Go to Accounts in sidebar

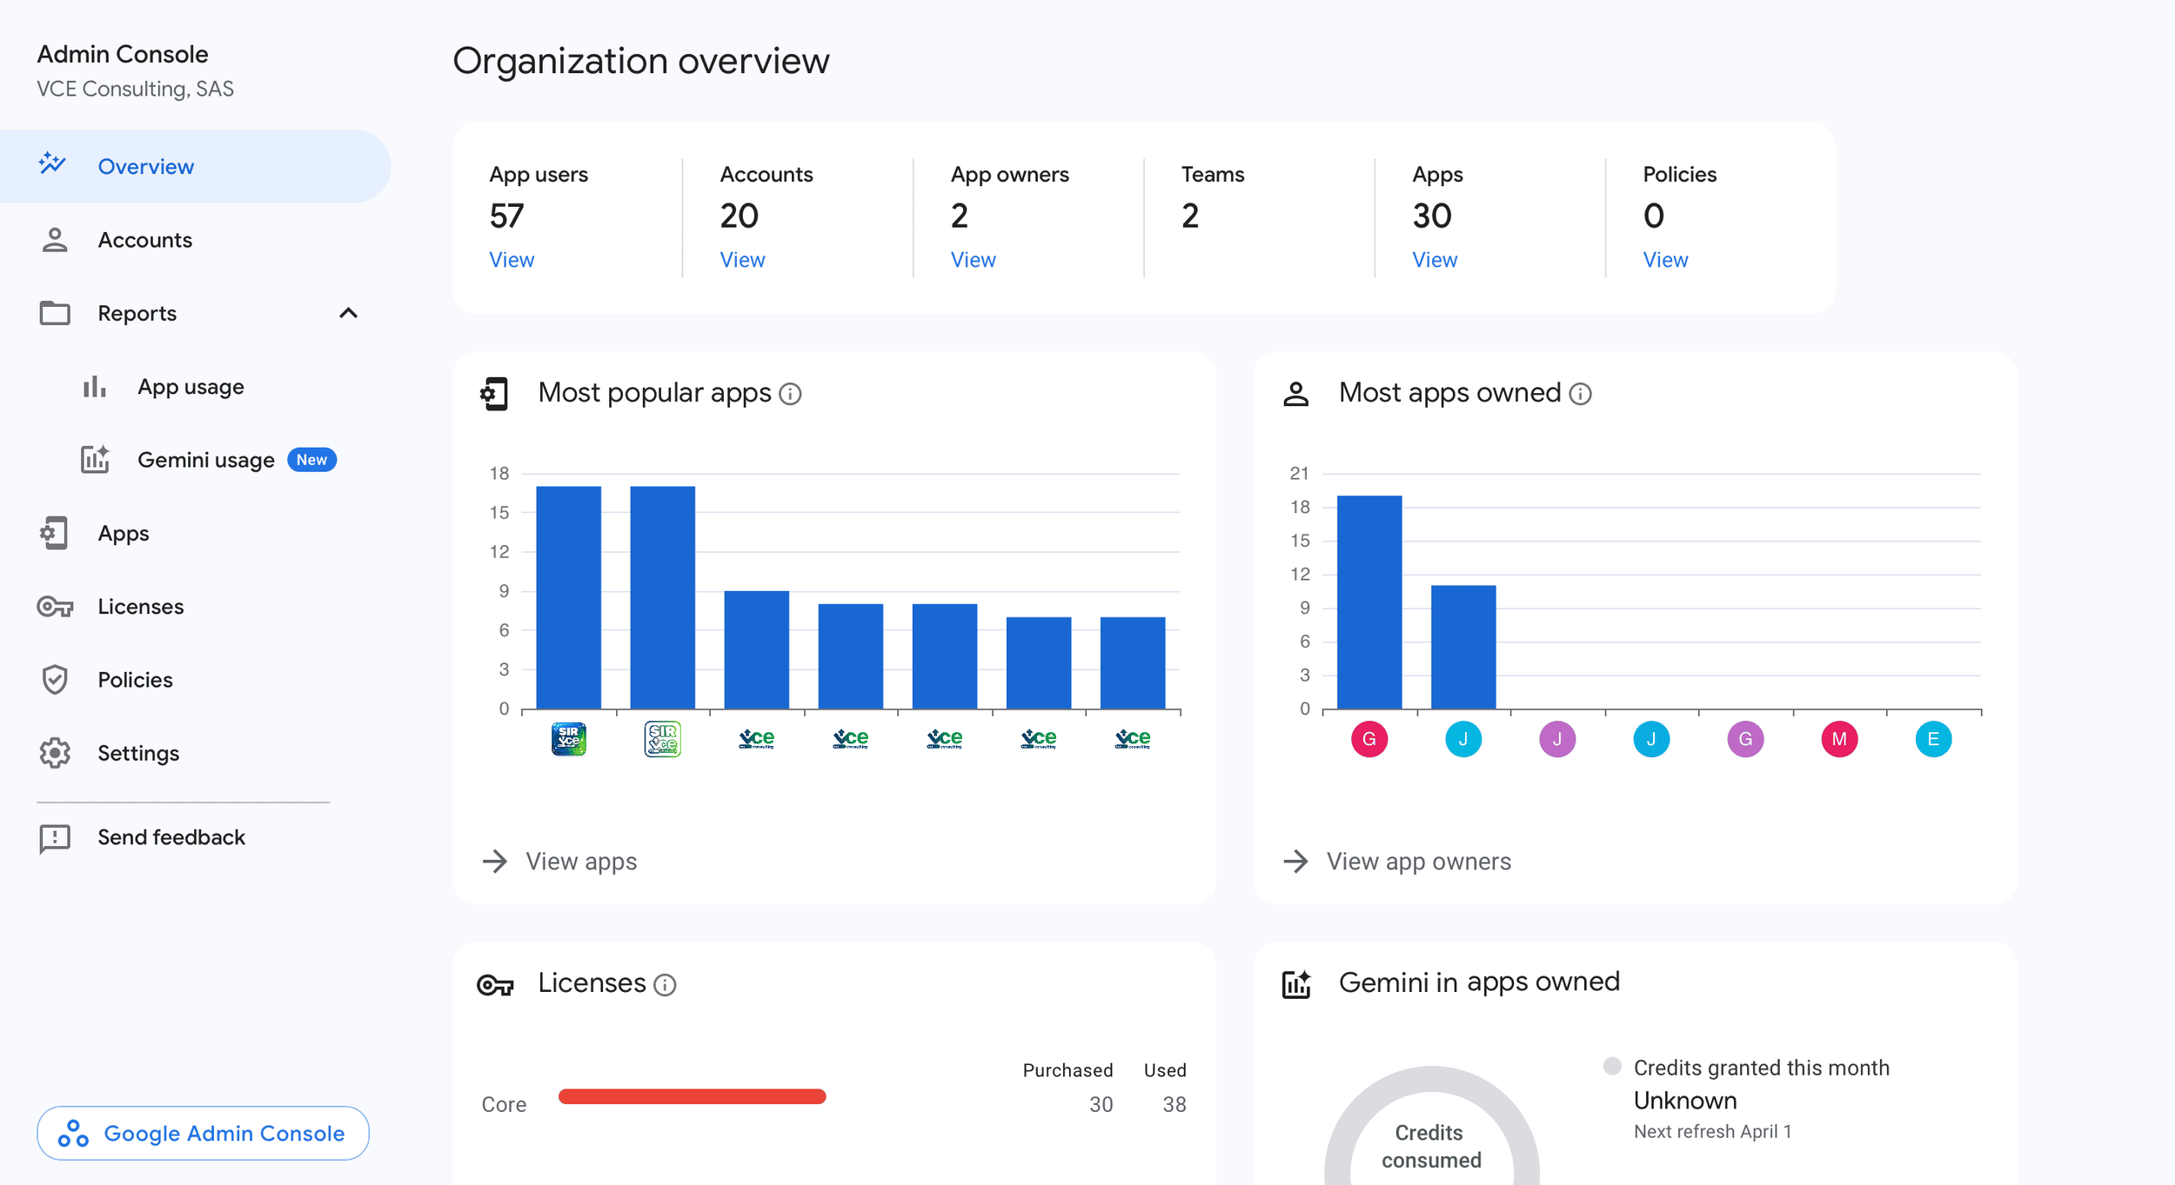click(144, 240)
